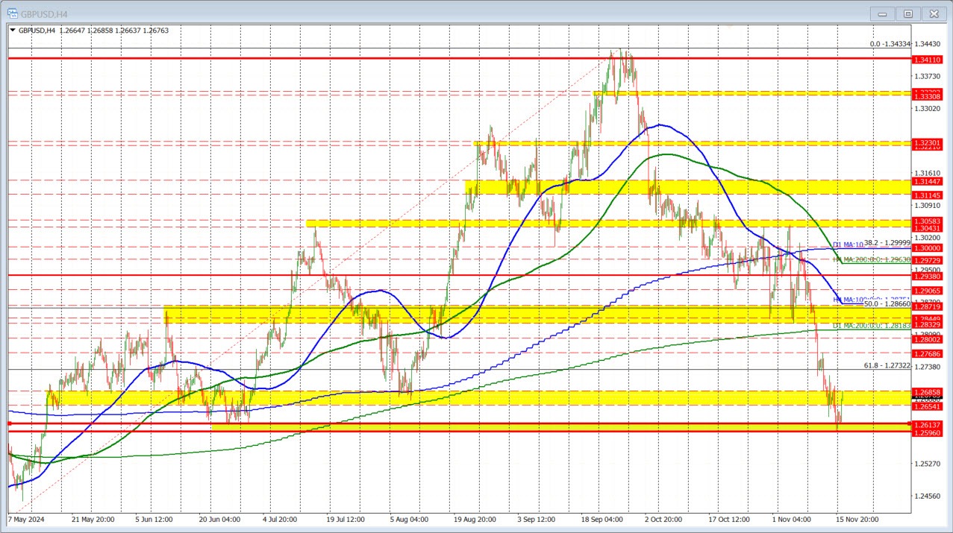
Task: Click the 1.31610 price scale value
Action: (928, 172)
